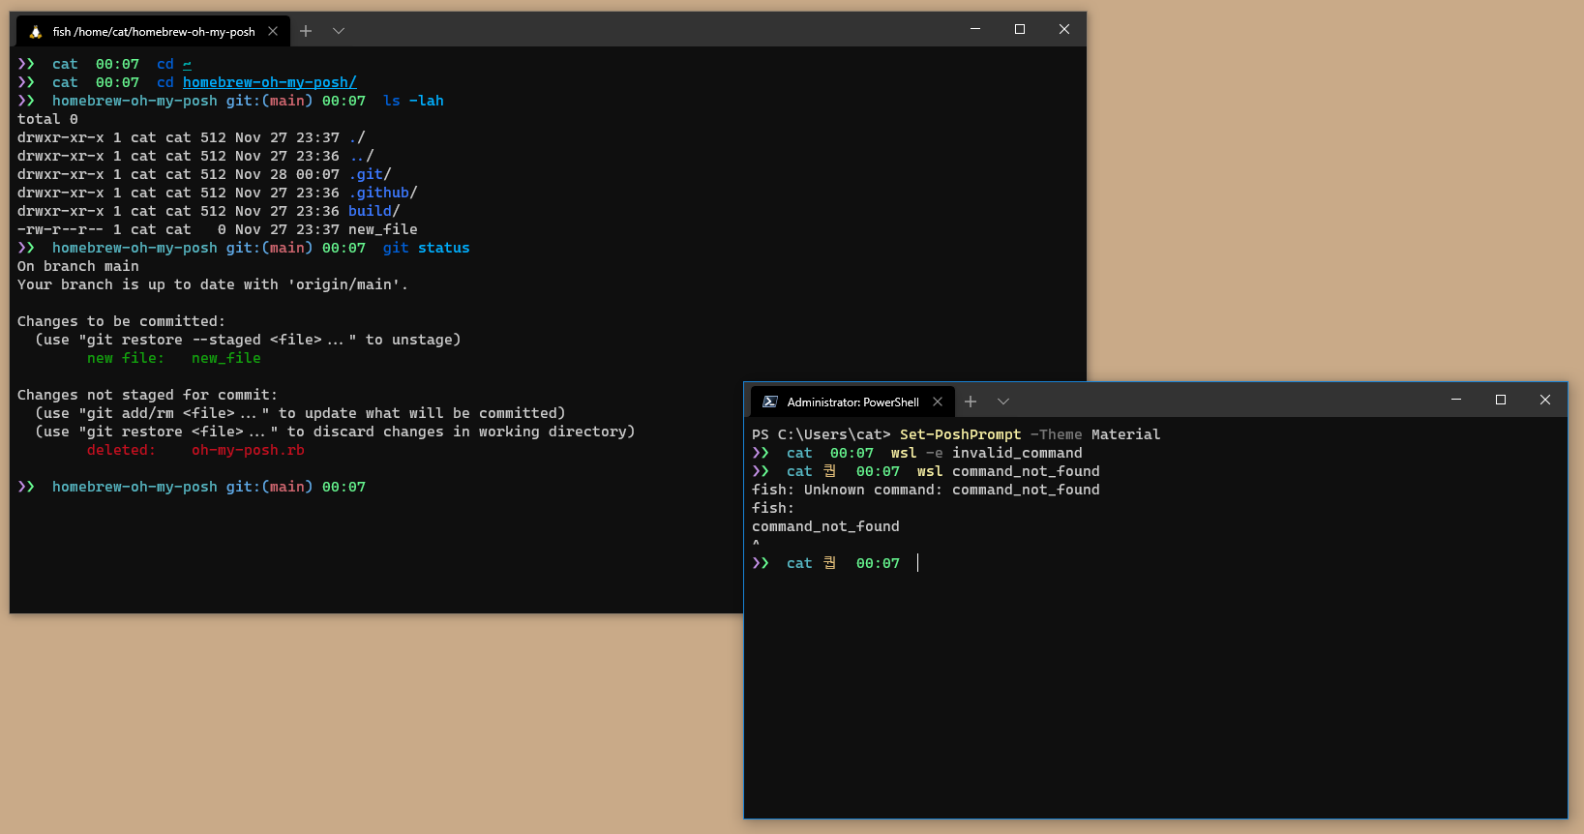Minimize the fish terminal window
This screenshot has width=1584, height=834.
(975, 29)
